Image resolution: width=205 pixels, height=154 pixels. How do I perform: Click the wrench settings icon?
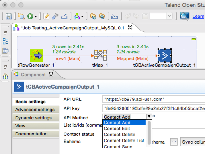coord(55,16)
